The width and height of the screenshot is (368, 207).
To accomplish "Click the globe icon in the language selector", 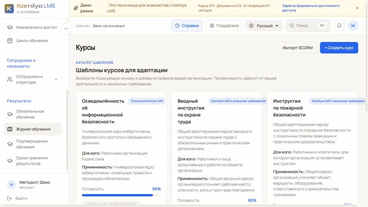I will coord(251,26).
